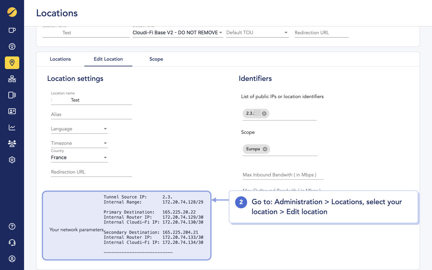This screenshot has height=270, width=432.
Task: Open the dashboard gauge icon
Action: coord(12,46)
